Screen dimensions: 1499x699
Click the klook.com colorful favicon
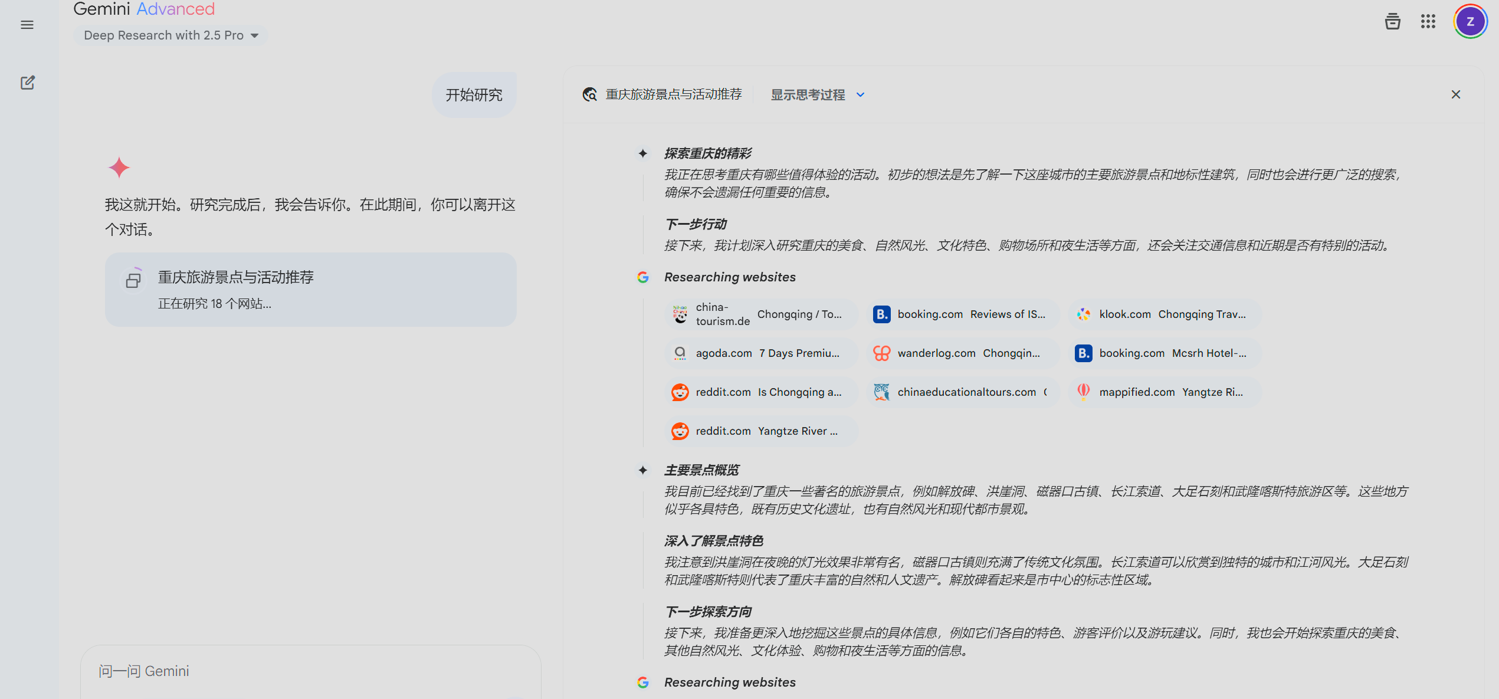point(1084,314)
